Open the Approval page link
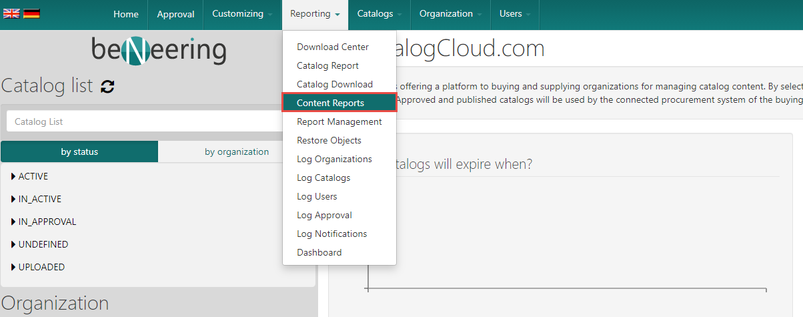Screen dimensions: 803x317 pyautogui.click(x=175, y=14)
